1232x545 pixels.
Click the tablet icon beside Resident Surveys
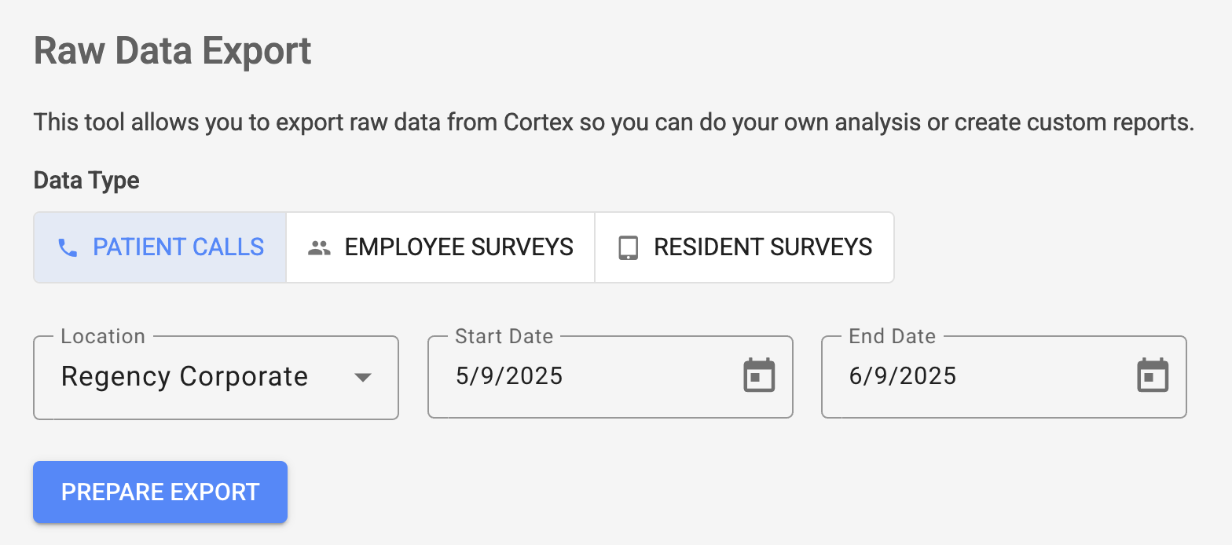(629, 248)
